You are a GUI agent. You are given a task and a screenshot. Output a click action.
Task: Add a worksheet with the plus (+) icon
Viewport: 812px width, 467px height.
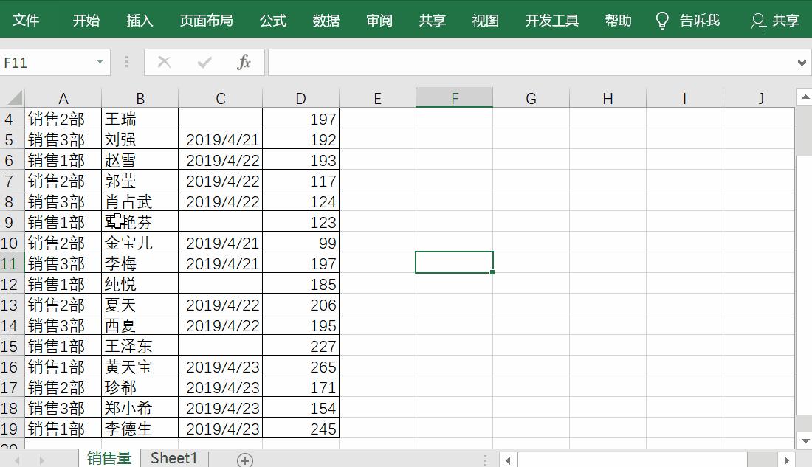click(x=244, y=459)
